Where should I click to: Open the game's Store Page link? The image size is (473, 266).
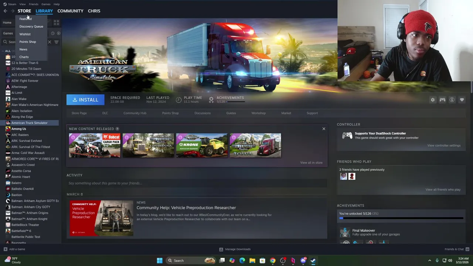pos(79,113)
